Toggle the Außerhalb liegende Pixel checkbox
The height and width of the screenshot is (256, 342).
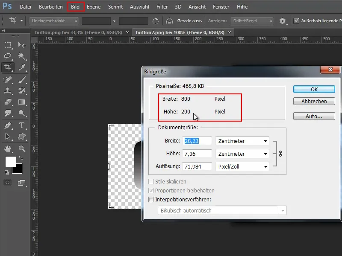point(297,20)
